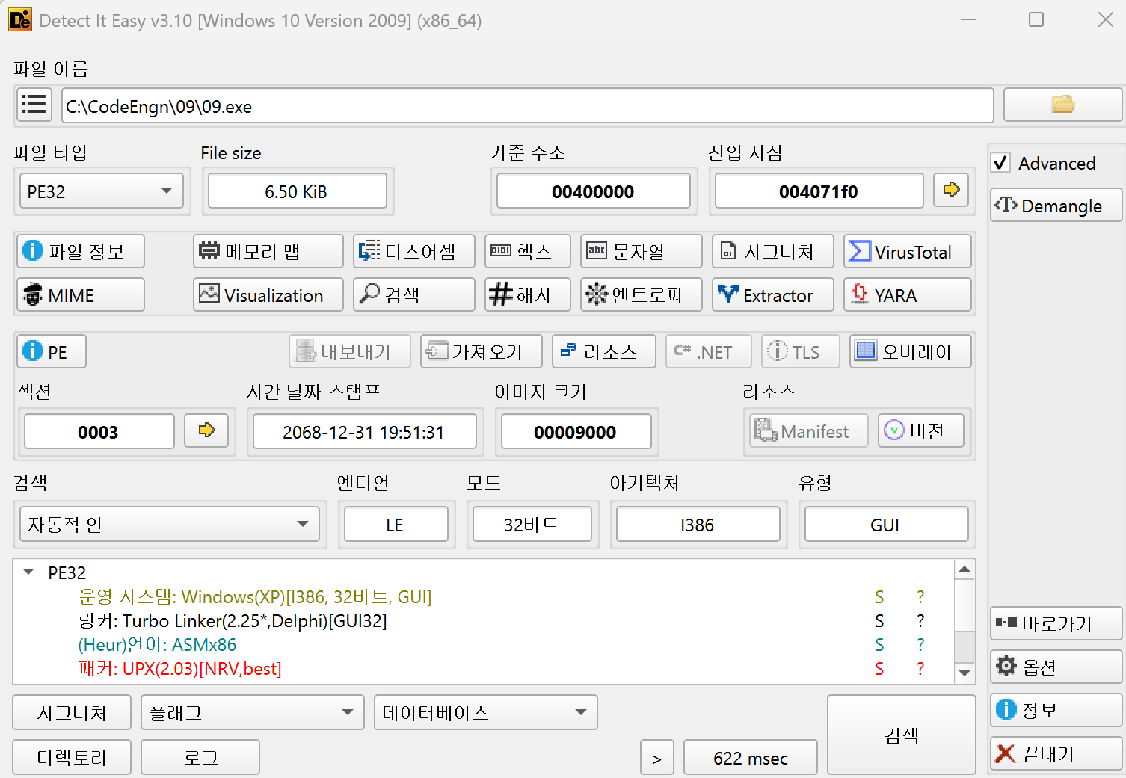Click the timestamp 2068-12-31 19:51:31 field
1126x778 pixels.
coord(364,431)
